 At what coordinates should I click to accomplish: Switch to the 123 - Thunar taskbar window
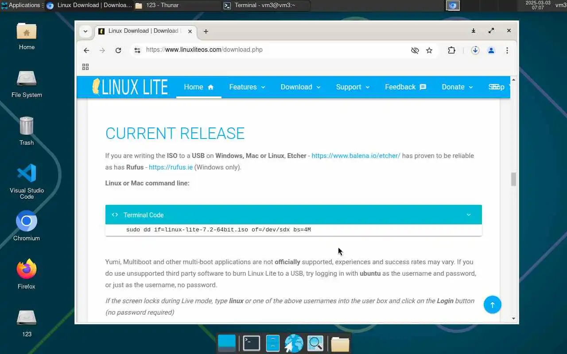tap(177, 5)
